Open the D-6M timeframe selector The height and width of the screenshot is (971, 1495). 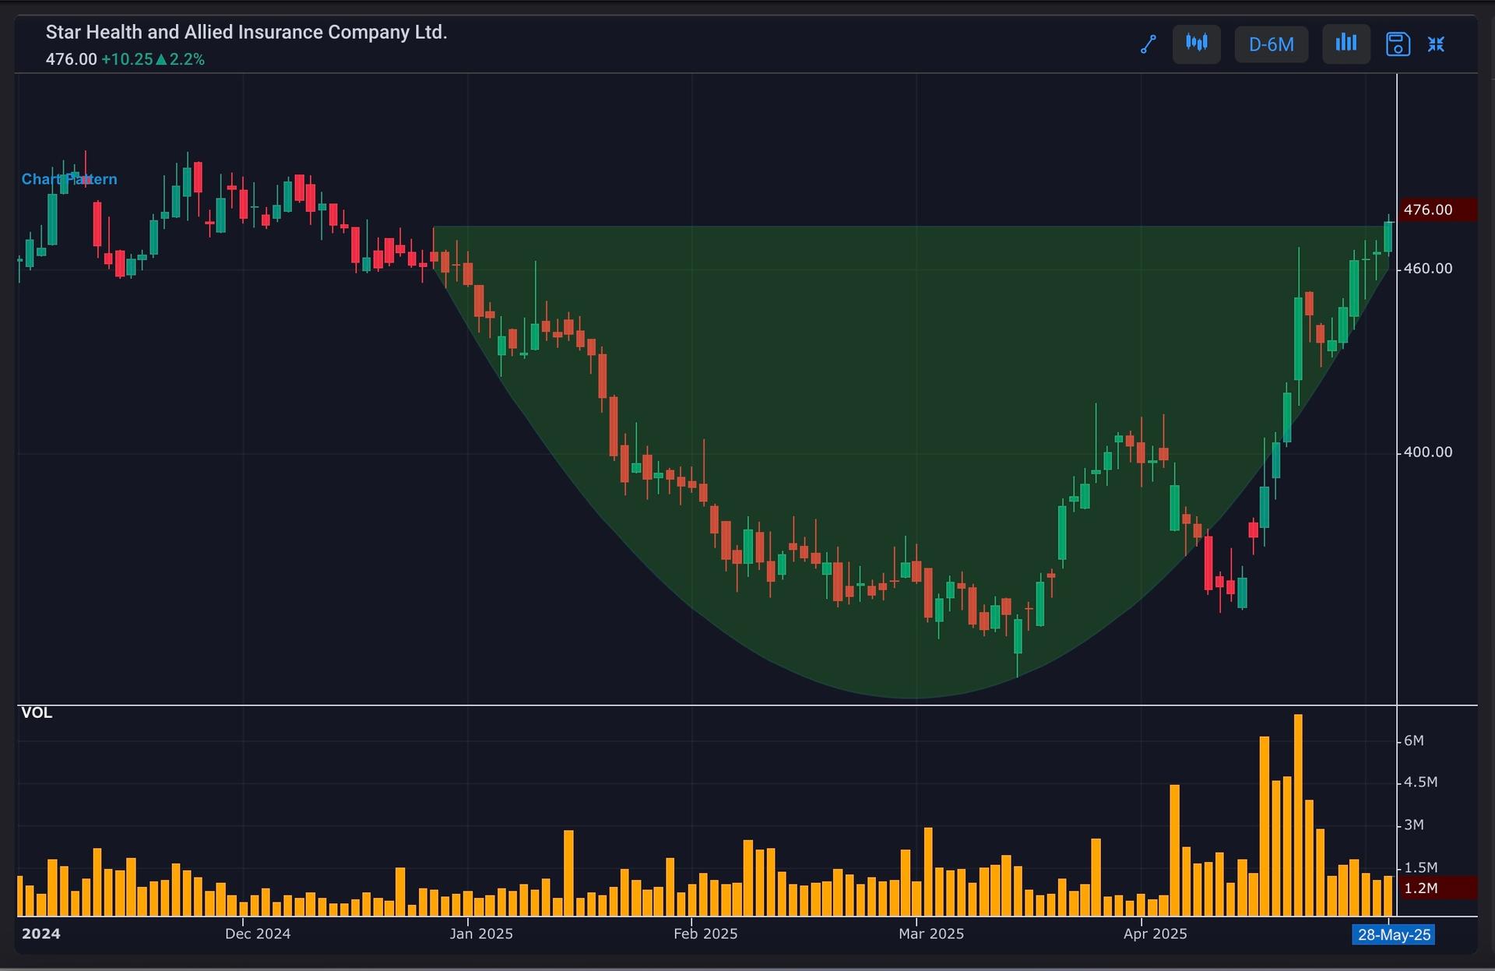[x=1271, y=44]
